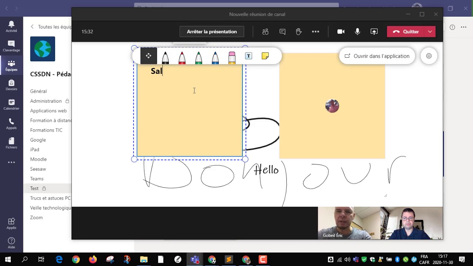Open the Général channel
The image size is (473, 266).
(x=38, y=91)
